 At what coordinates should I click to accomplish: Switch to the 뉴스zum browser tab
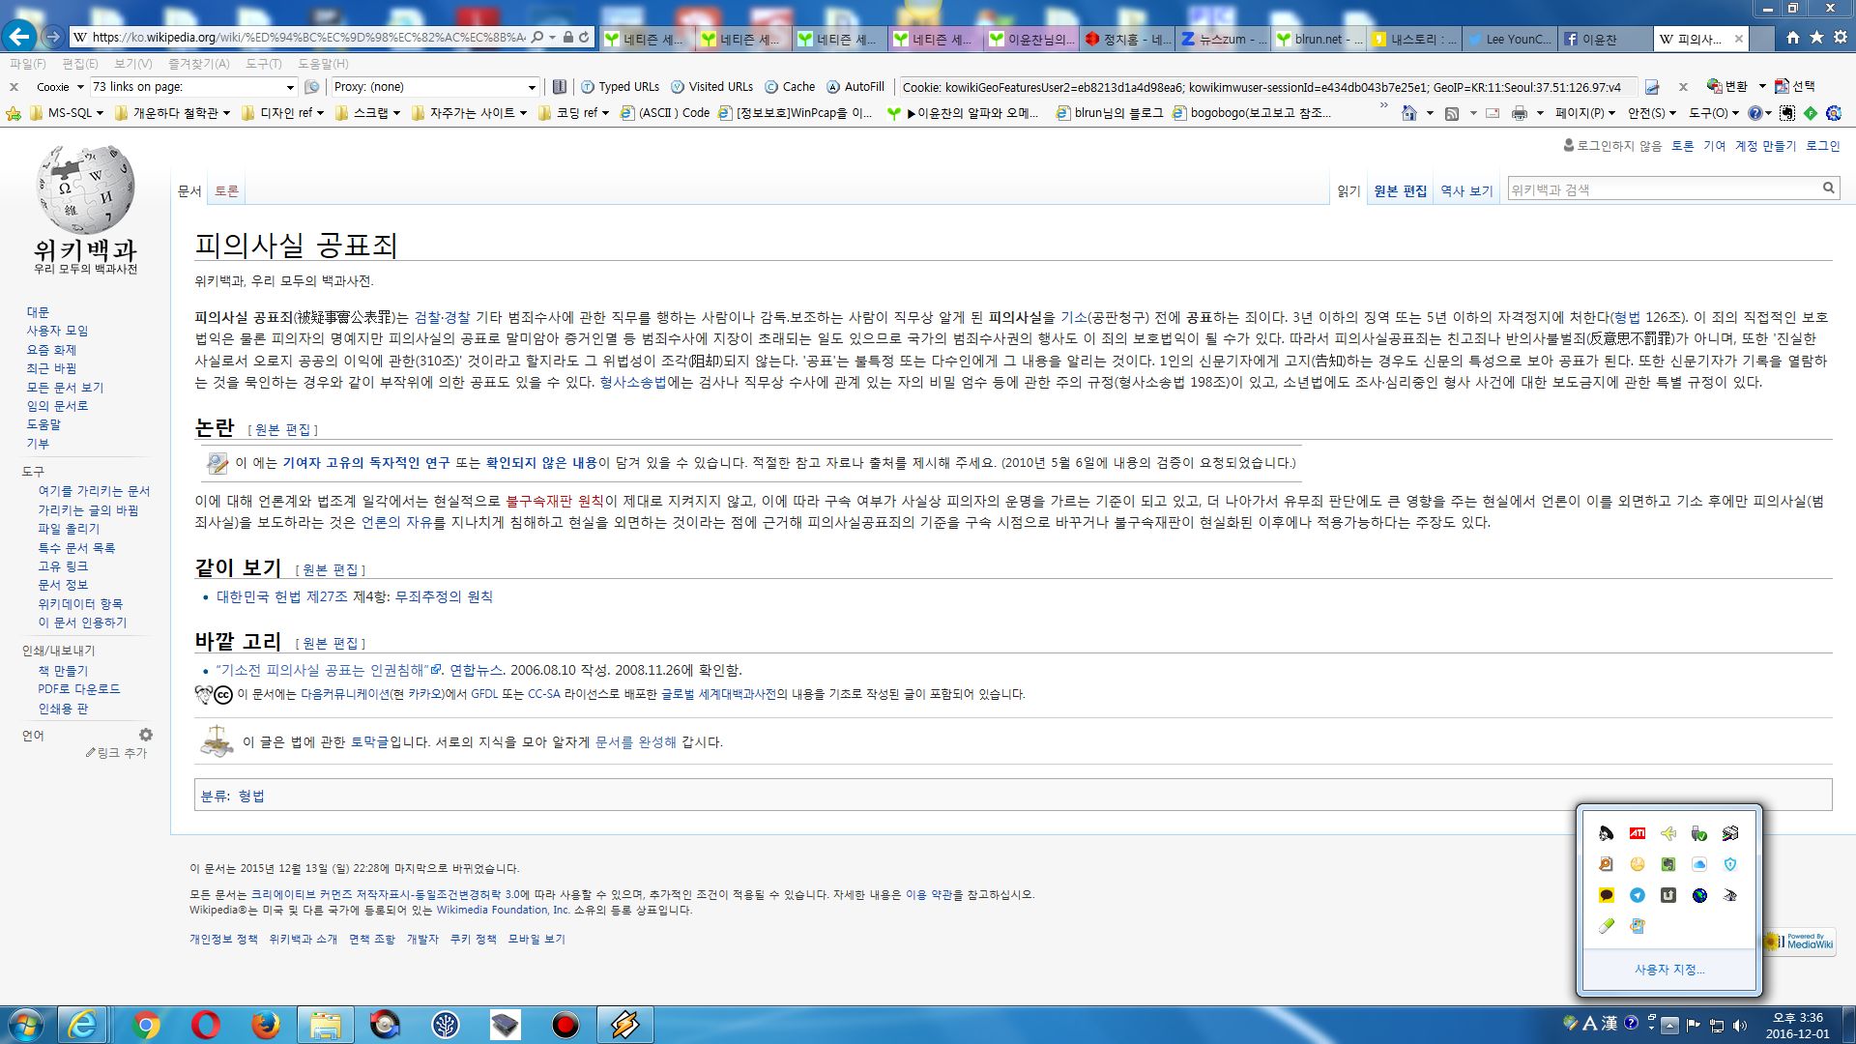pyautogui.click(x=1221, y=39)
